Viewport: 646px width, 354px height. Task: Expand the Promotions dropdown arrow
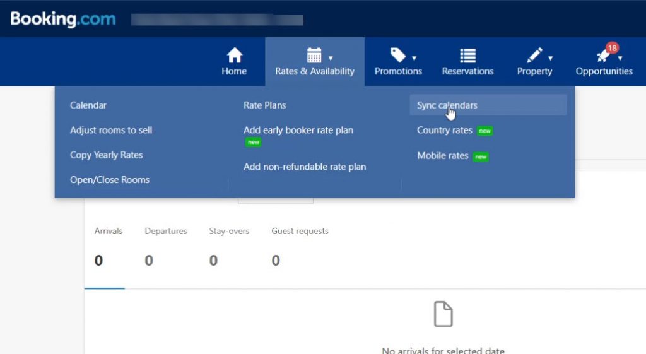pos(414,58)
